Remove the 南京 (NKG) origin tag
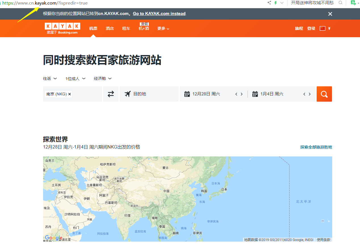360x249 pixels. point(69,94)
